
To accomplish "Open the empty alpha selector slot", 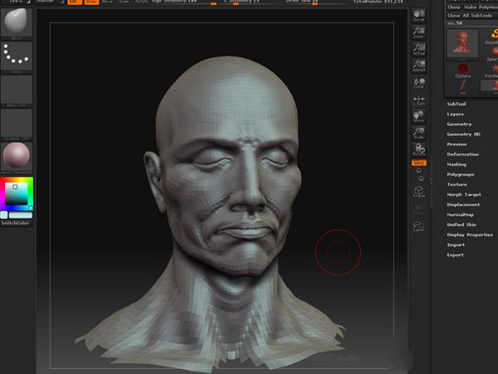I will [17, 91].
